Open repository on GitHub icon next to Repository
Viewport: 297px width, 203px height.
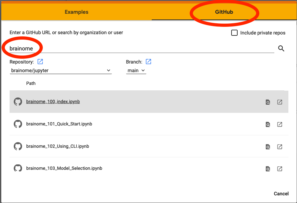click(x=40, y=62)
